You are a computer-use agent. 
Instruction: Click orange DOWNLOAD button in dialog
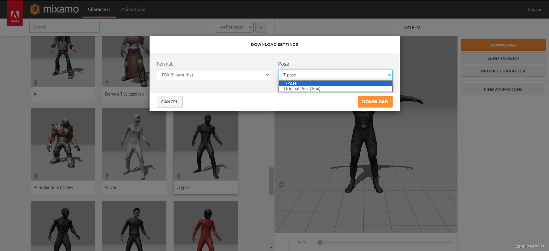point(375,102)
